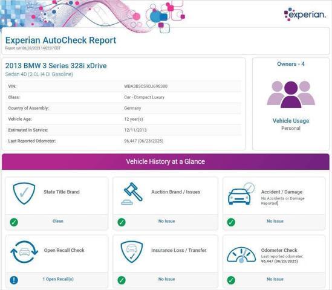Click the Auction Brand / Issues label
Screen dimensions: 332x290
176,192
